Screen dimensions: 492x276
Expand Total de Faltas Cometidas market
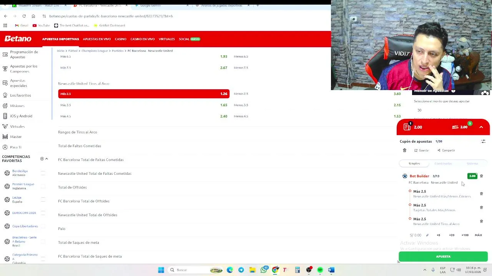(x=80, y=146)
